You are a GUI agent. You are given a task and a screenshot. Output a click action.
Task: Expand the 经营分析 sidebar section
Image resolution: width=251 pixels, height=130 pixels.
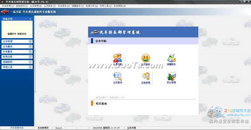click(x=30, y=57)
